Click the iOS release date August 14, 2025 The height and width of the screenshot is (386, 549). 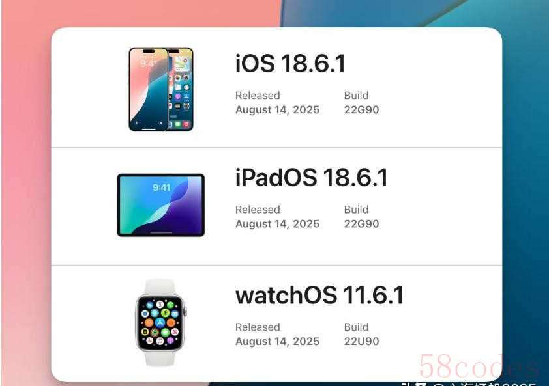pyautogui.click(x=277, y=110)
